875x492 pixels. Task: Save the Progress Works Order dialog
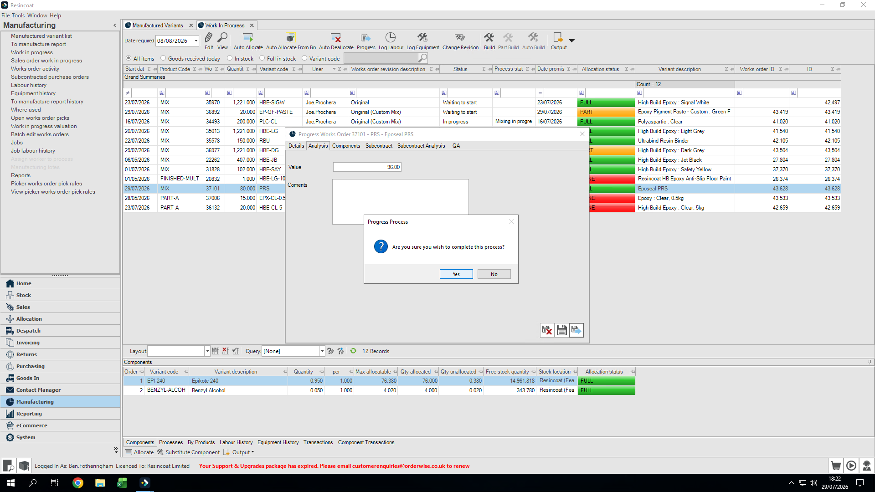pos(561,330)
